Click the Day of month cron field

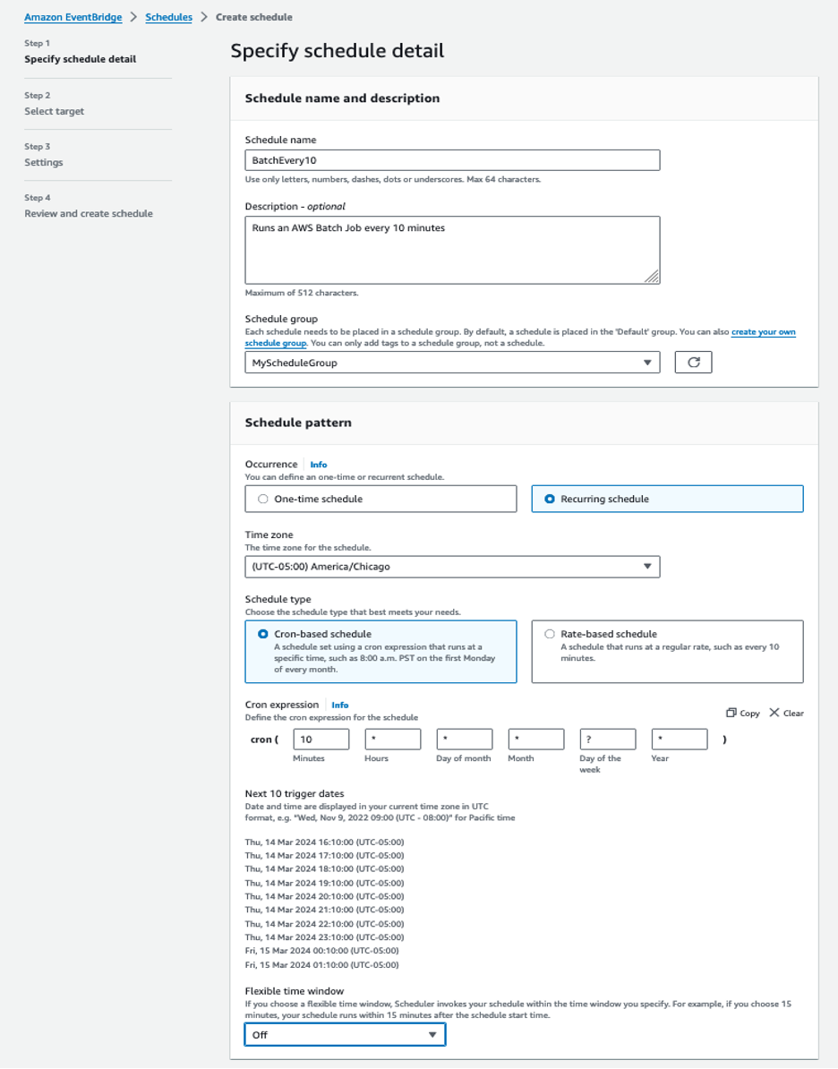tap(464, 739)
